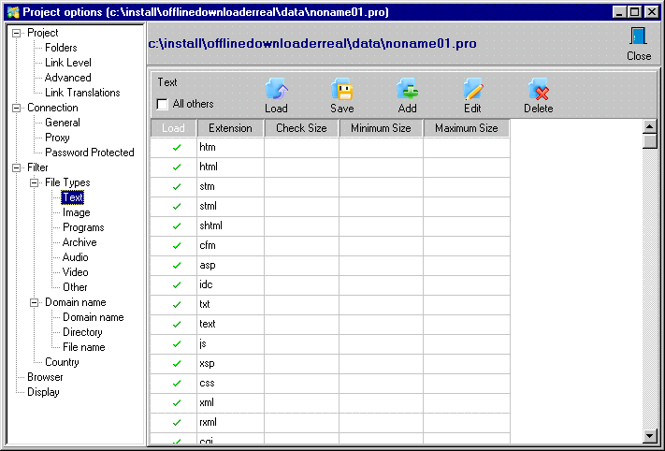Enable the All others checkbox
Viewport: 665px width, 451px height.
tap(163, 104)
